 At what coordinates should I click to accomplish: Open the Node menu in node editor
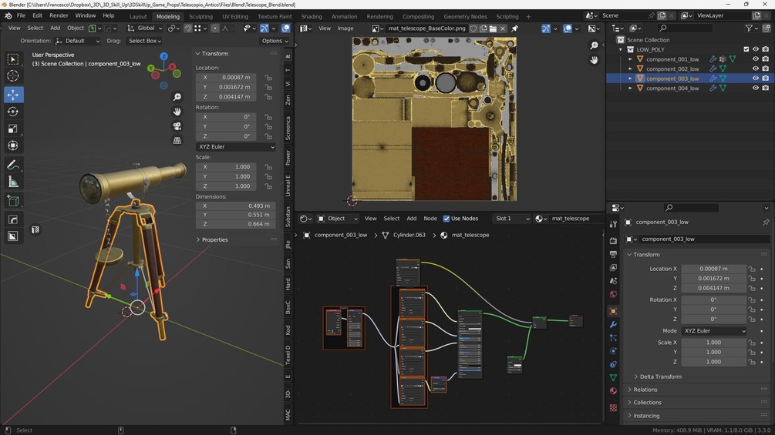(x=430, y=219)
